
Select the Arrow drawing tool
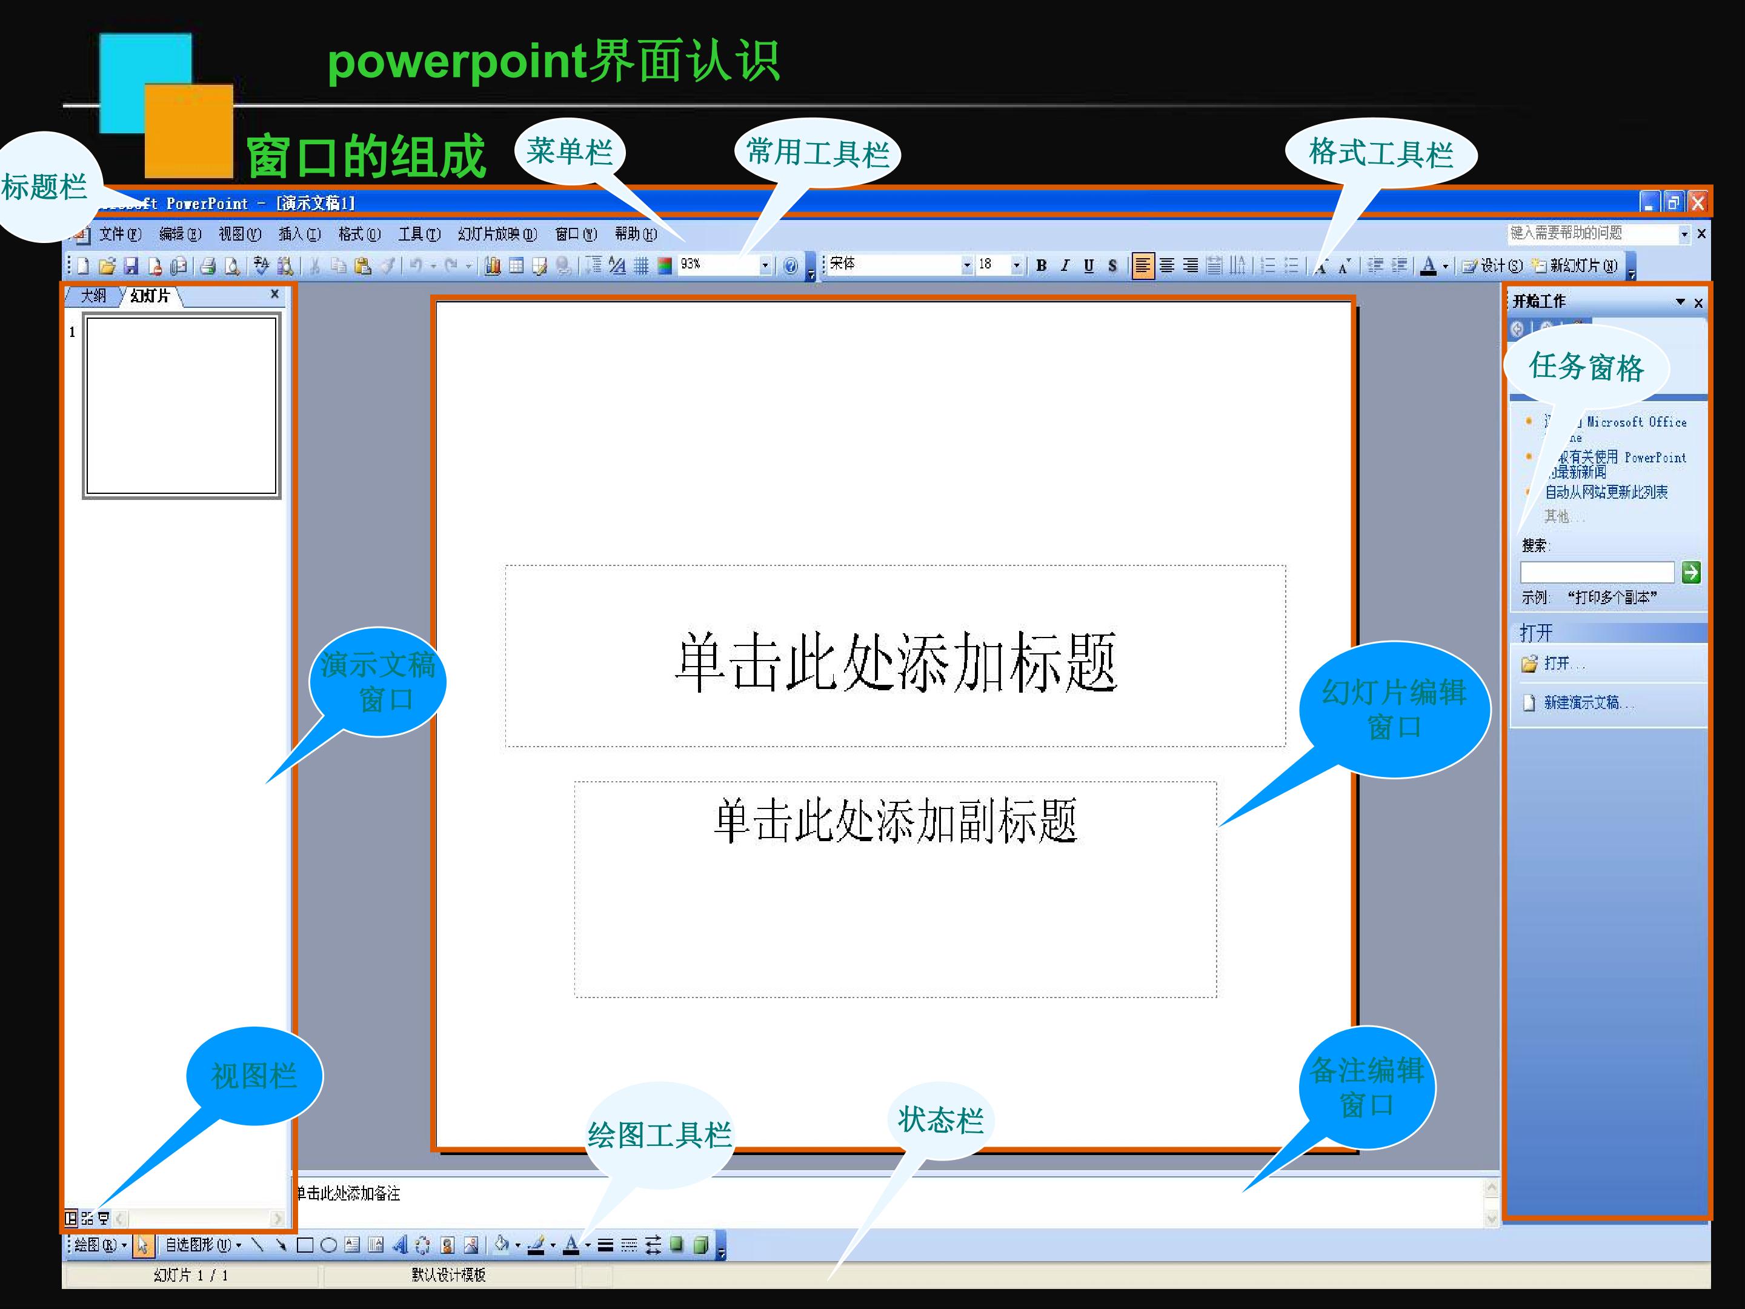coord(281,1245)
